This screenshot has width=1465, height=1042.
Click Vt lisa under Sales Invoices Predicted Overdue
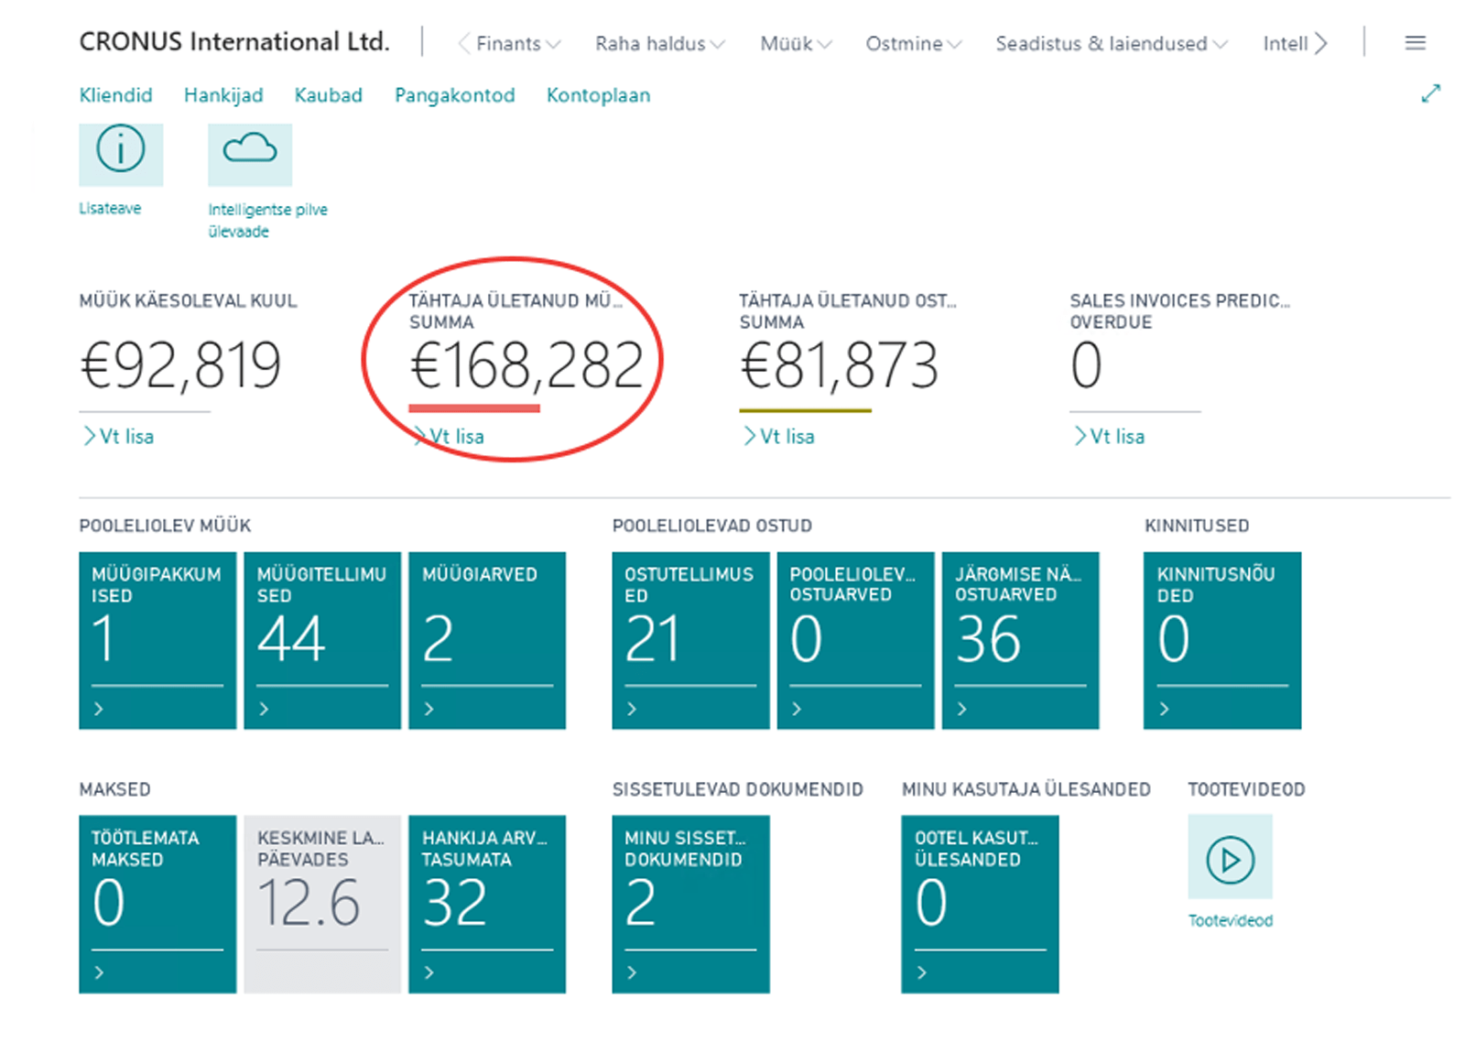[x=1111, y=437]
